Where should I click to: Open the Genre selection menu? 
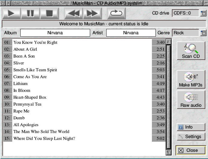203,33
